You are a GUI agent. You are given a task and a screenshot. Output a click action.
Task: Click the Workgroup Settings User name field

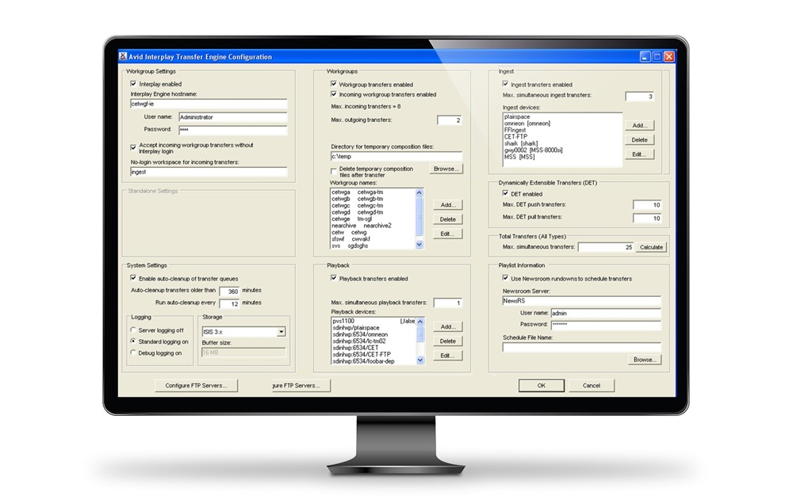pyautogui.click(x=232, y=117)
